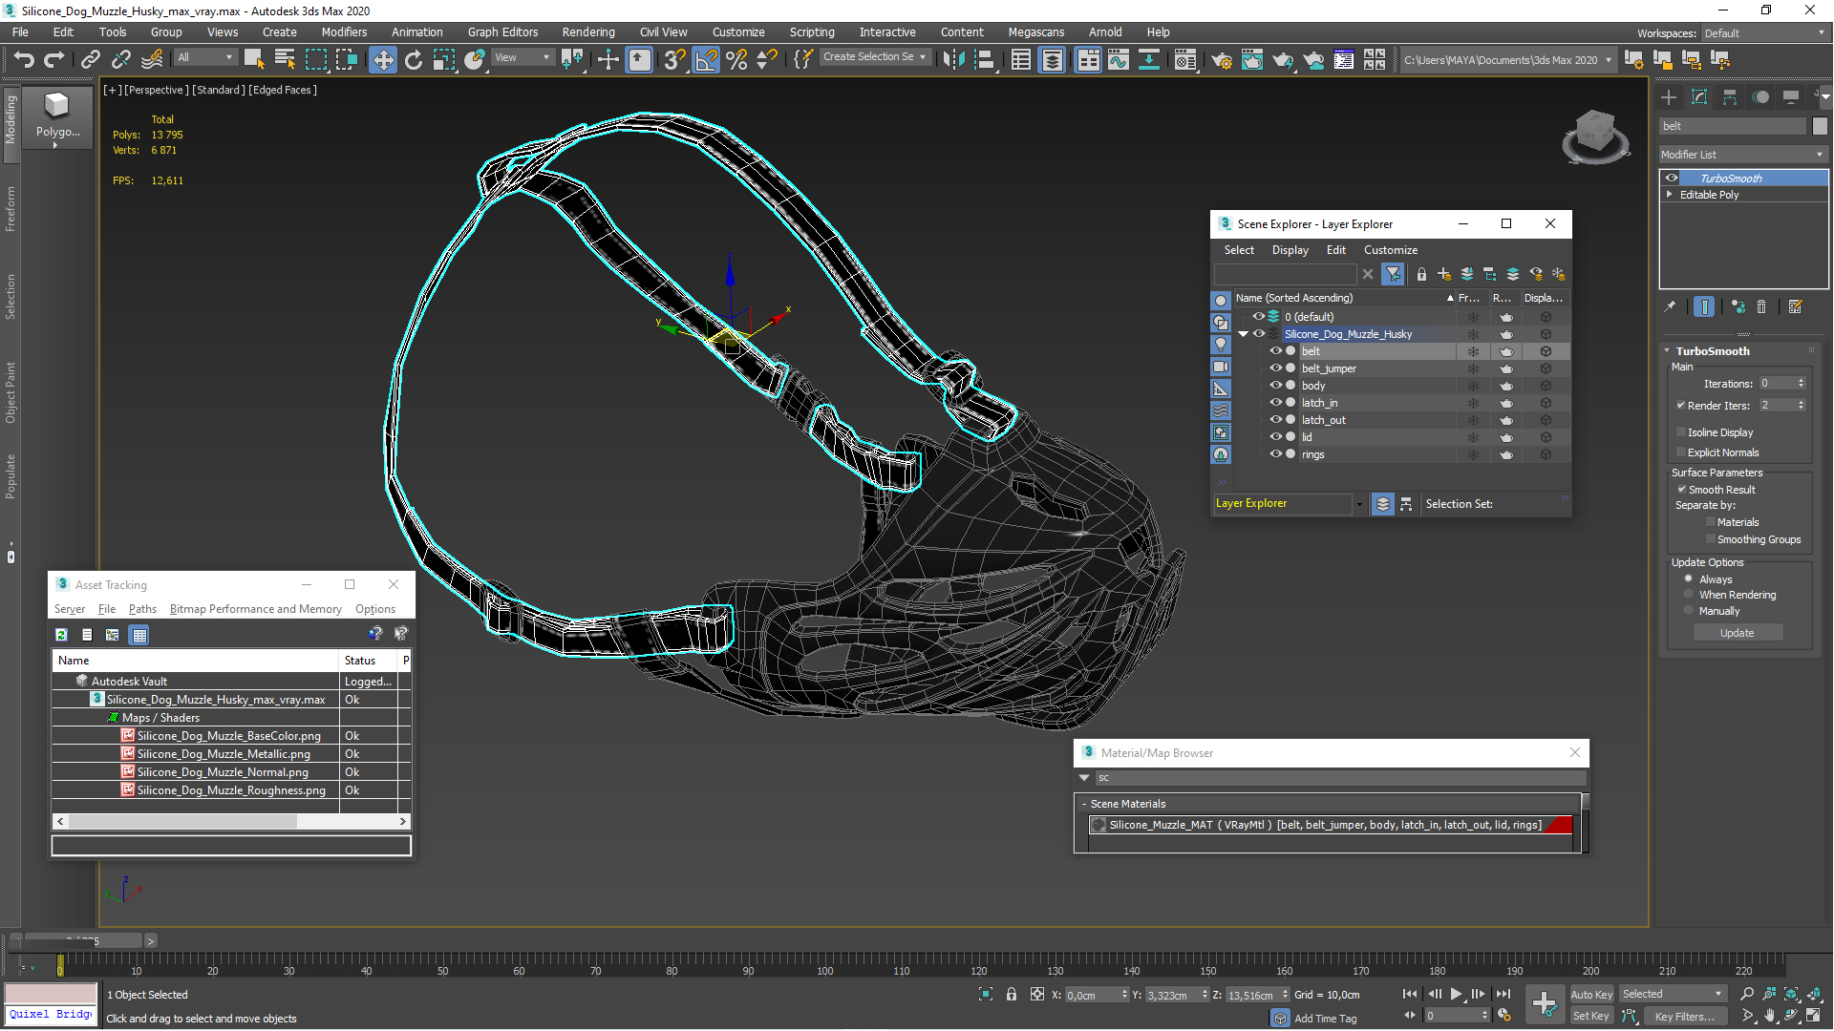The height and width of the screenshot is (1031, 1834).
Task: Click Silicone_Muzzle_MAT material red swatch
Action: [1558, 825]
